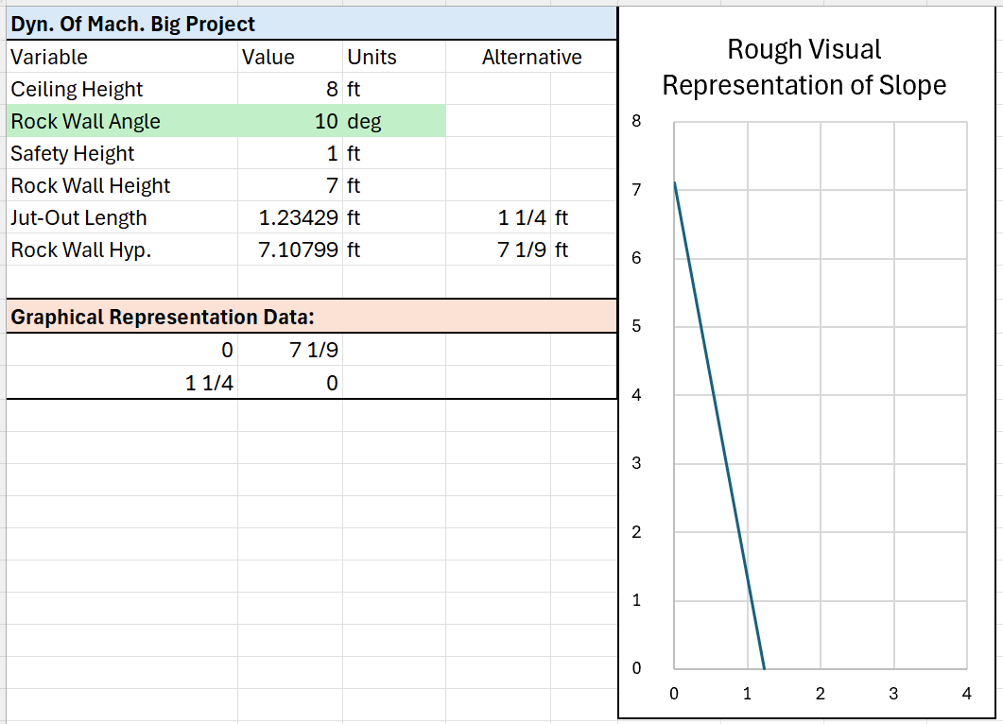
Task: Click the horizontal axis label 4
Action: (966, 694)
